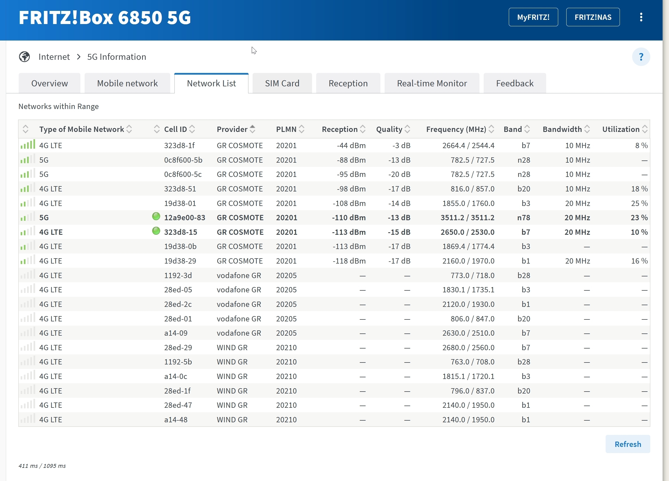Click 5G Information breadcrumb
Screen dimensions: 669x481
pos(117,57)
